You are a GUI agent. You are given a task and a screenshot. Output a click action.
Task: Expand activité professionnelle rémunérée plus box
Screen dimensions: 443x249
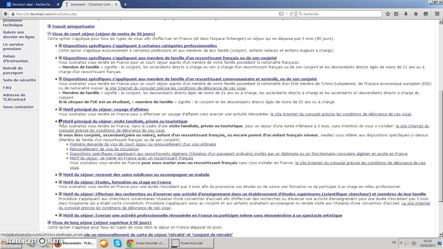[60, 215]
